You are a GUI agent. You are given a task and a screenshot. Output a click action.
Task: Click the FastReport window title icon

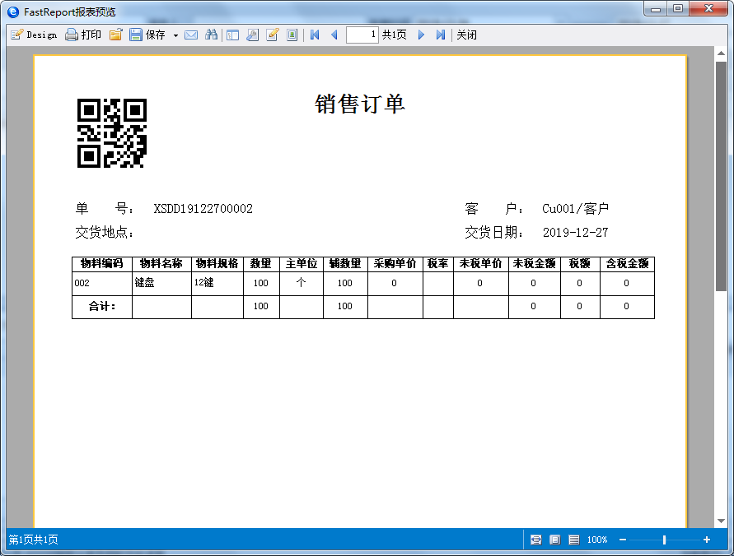tap(13, 12)
